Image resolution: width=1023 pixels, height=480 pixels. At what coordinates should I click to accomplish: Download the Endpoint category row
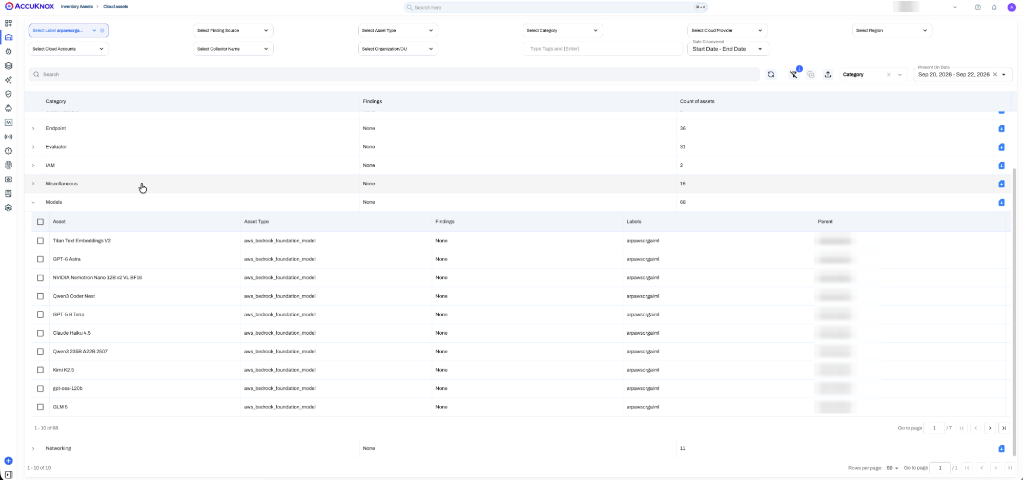[x=1001, y=128]
